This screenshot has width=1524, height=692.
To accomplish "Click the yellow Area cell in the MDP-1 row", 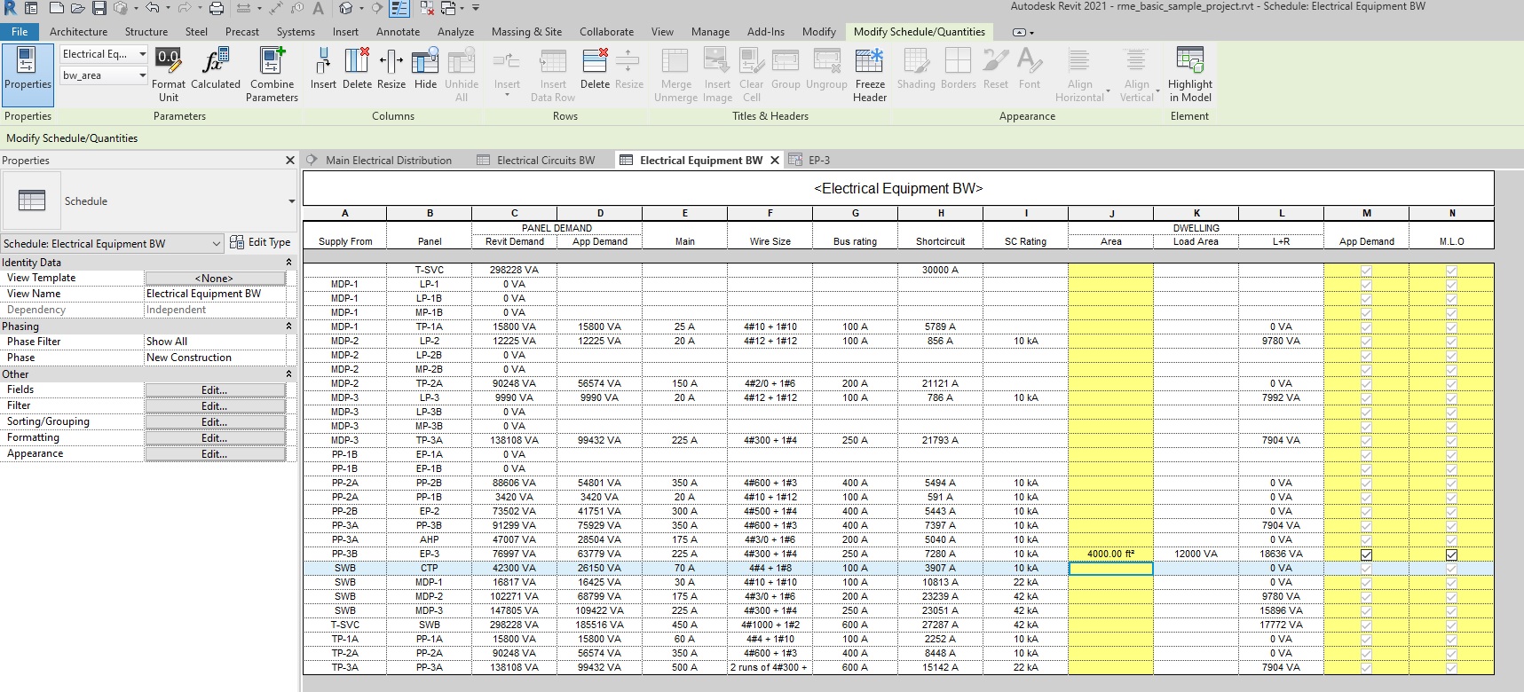I will point(1110,583).
